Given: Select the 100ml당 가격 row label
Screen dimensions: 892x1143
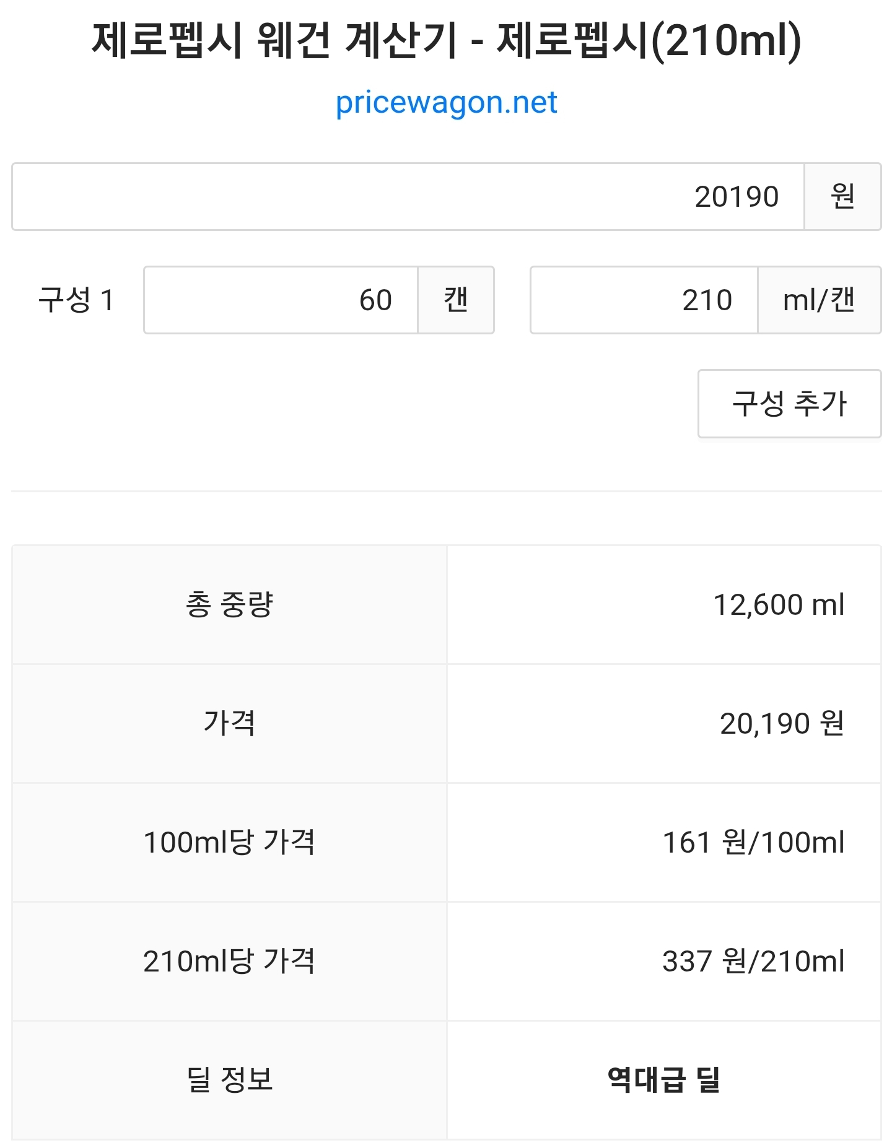Looking at the screenshot, I should click(229, 843).
